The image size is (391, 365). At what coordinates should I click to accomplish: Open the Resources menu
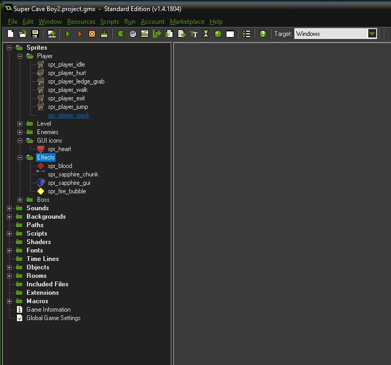point(81,22)
